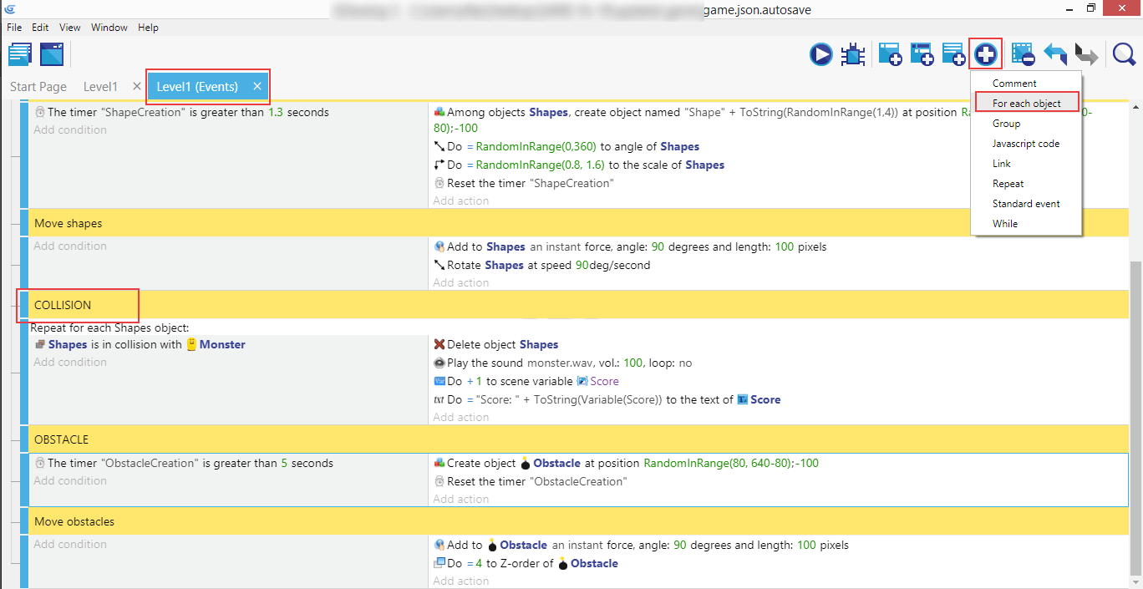The image size is (1143, 589).
Task: Open the View menu
Action: pos(70,28)
